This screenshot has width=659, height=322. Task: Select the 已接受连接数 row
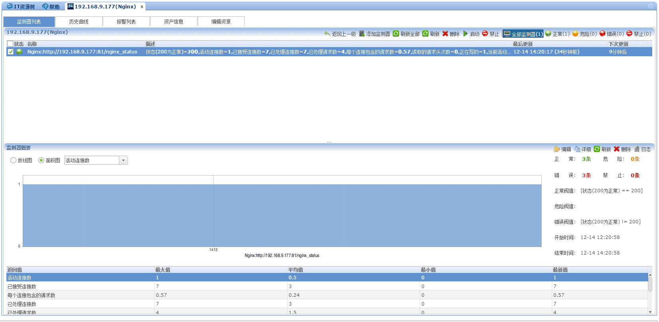point(327,286)
